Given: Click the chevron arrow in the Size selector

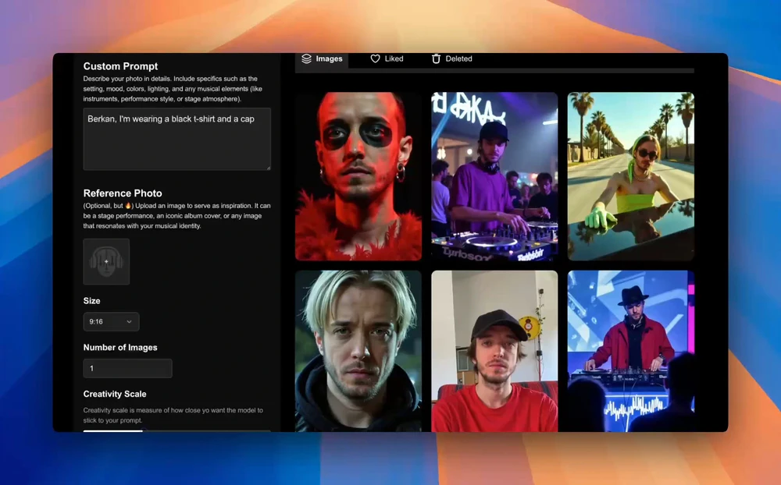Looking at the screenshot, I should pyautogui.click(x=130, y=322).
